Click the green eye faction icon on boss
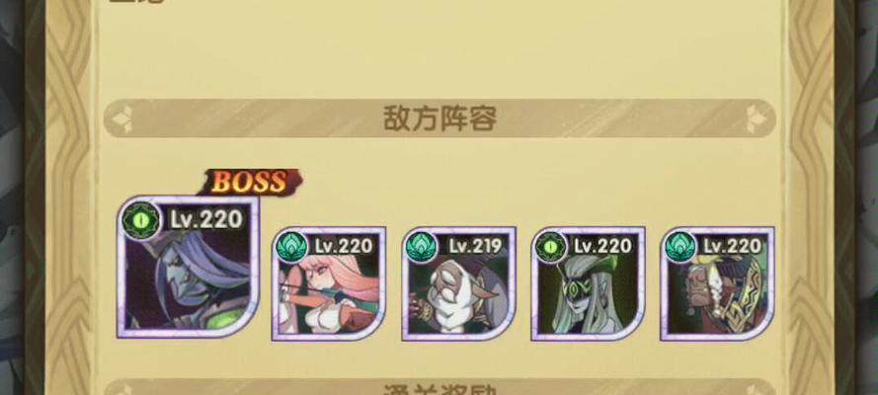 point(141,220)
